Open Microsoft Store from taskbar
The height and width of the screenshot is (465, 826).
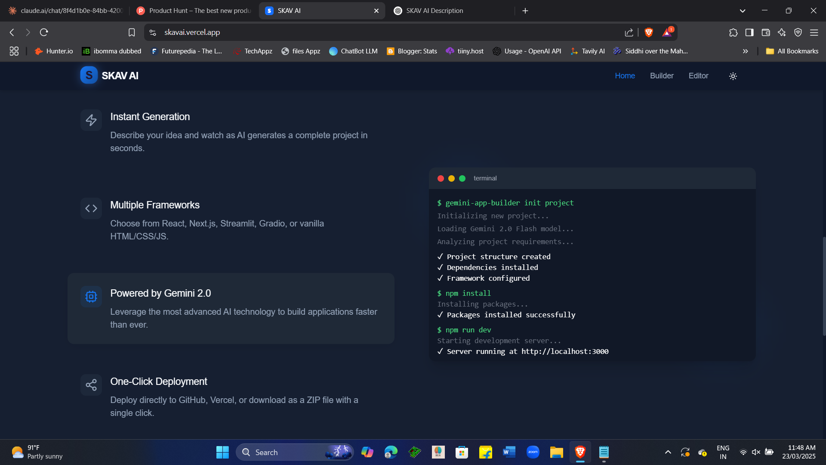(x=462, y=452)
